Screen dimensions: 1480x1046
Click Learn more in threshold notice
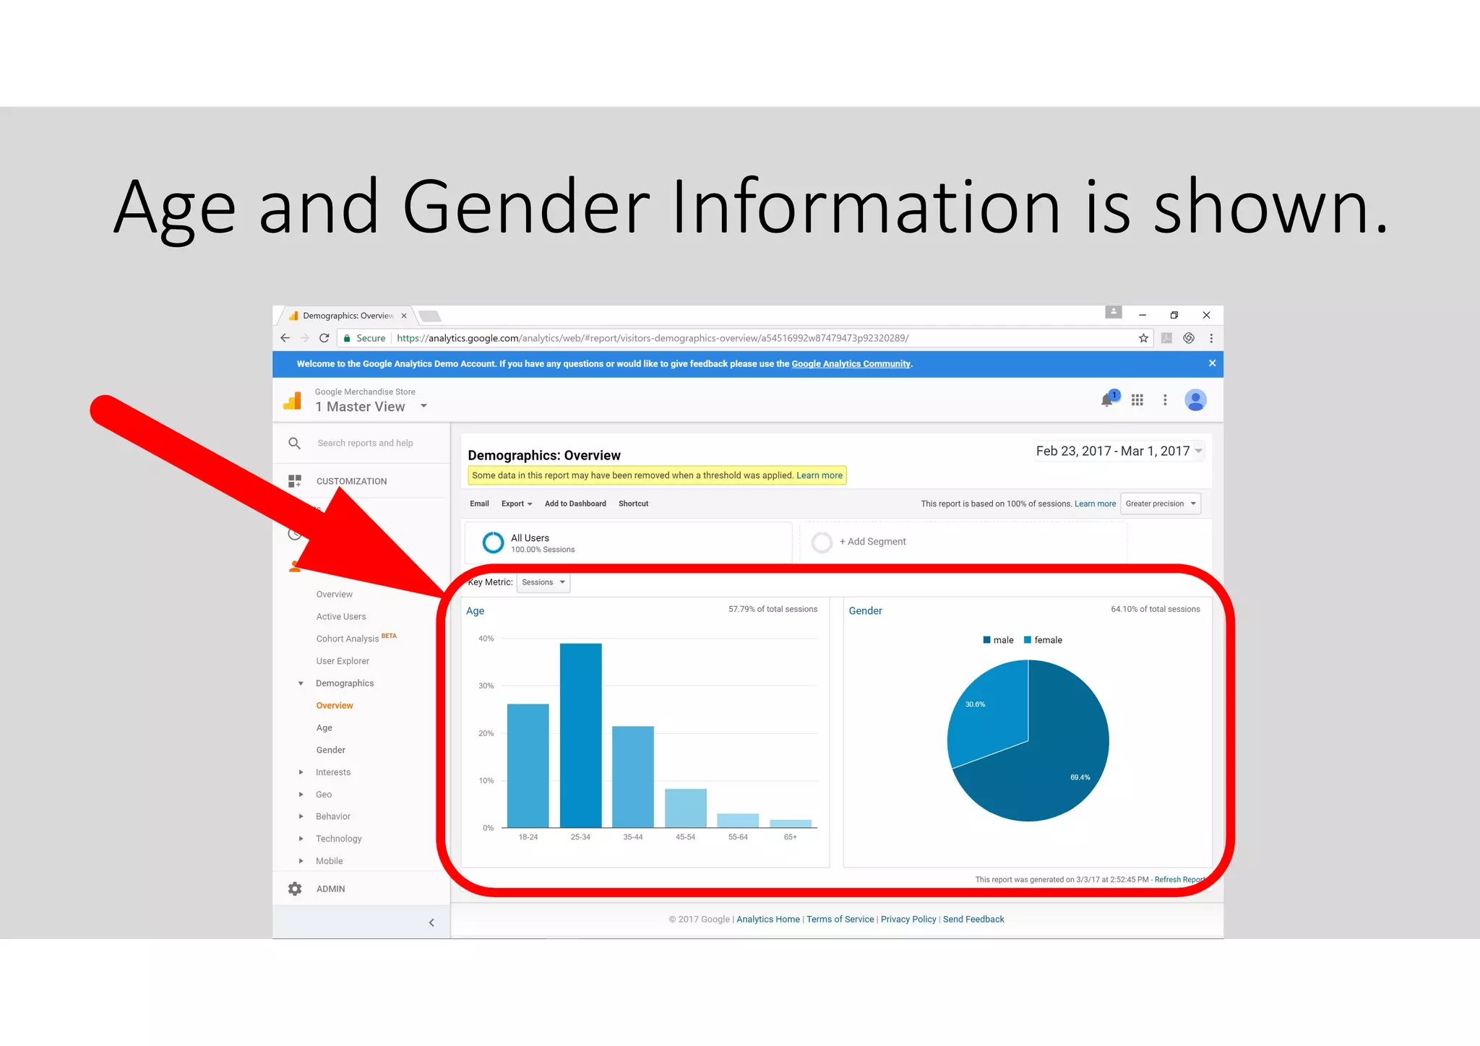[819, 475]
